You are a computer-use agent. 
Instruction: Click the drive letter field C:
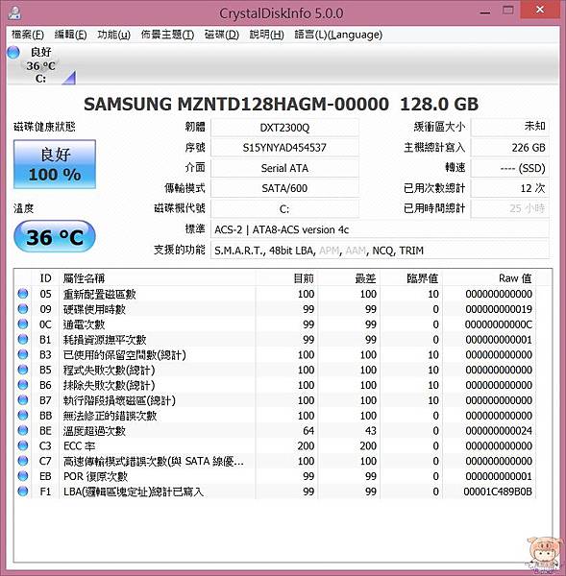click(x=284, y=208)
